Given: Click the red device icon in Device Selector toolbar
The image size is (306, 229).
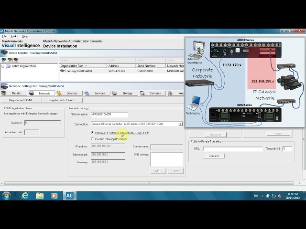Looking at the screenshot, I should [16, 60].
